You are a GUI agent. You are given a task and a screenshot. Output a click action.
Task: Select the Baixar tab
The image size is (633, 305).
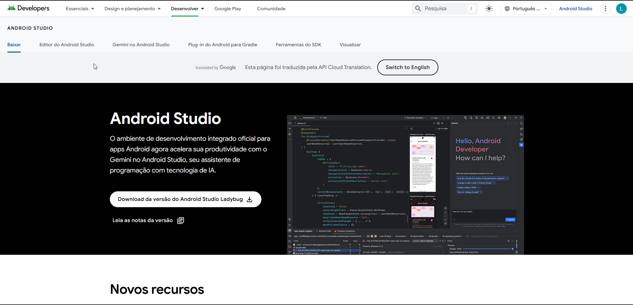[14, 45]
